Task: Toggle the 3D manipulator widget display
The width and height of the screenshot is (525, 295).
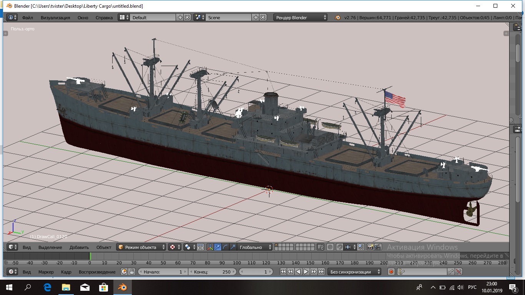Action: coord(210,247)
